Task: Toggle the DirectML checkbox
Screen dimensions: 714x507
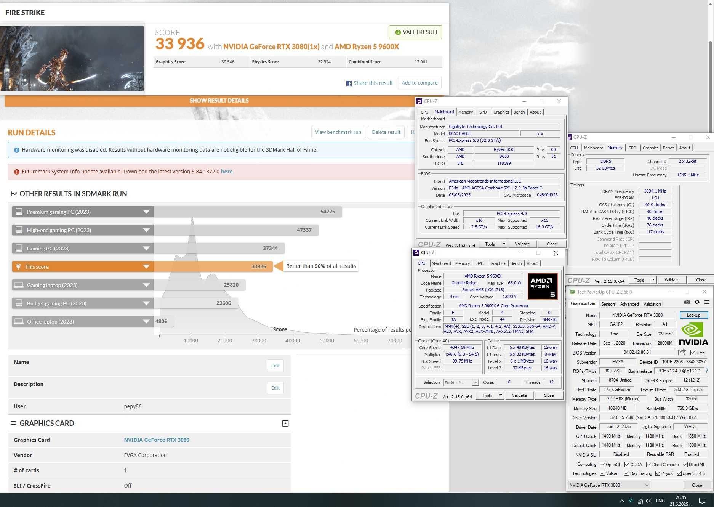Action: tap(685, 465)
